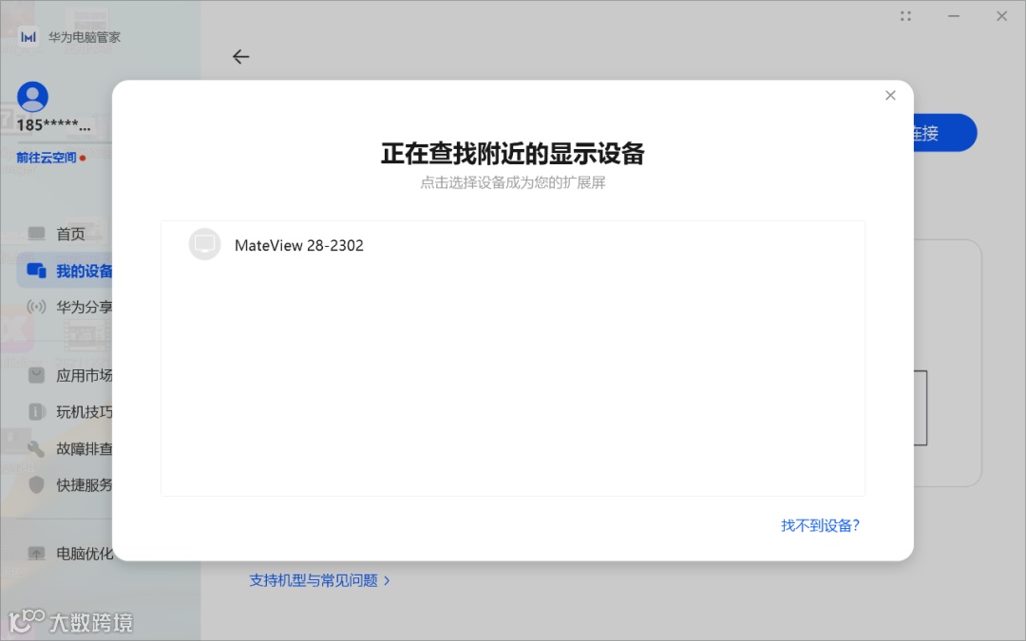This screenshot has height=641, width=1026.
Task: Go back with the arrow icon
Action: click(240, 57)
